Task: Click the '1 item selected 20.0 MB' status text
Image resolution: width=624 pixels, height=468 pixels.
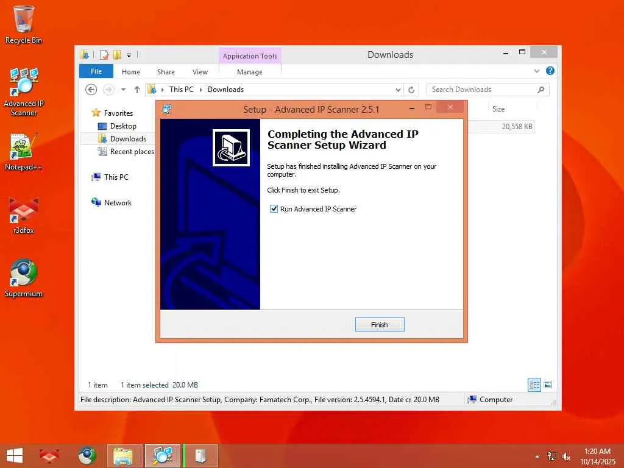Action: 159,385
